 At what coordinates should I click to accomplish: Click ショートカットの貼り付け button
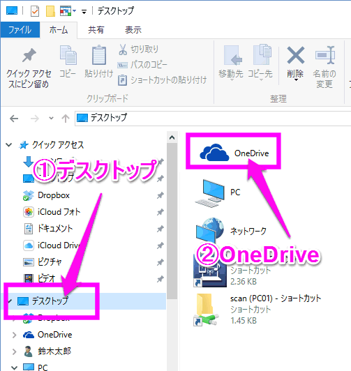163,80
